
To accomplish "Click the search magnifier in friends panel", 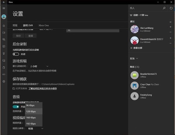I will [164, 8].
